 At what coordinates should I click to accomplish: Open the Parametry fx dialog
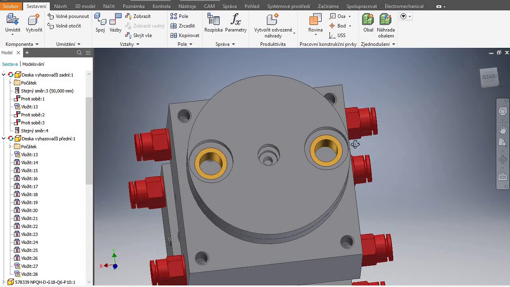point(236,20)
